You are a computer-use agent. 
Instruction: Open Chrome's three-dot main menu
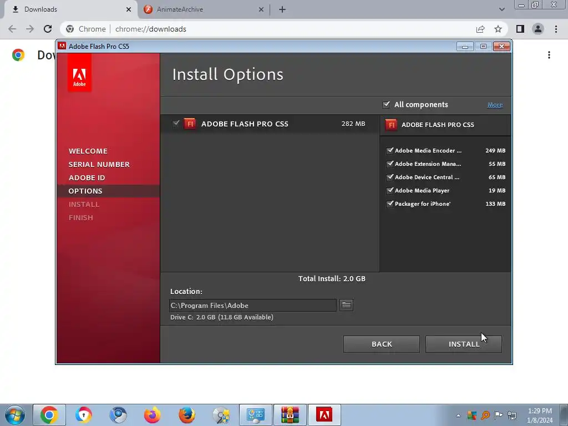coord(556,29)
